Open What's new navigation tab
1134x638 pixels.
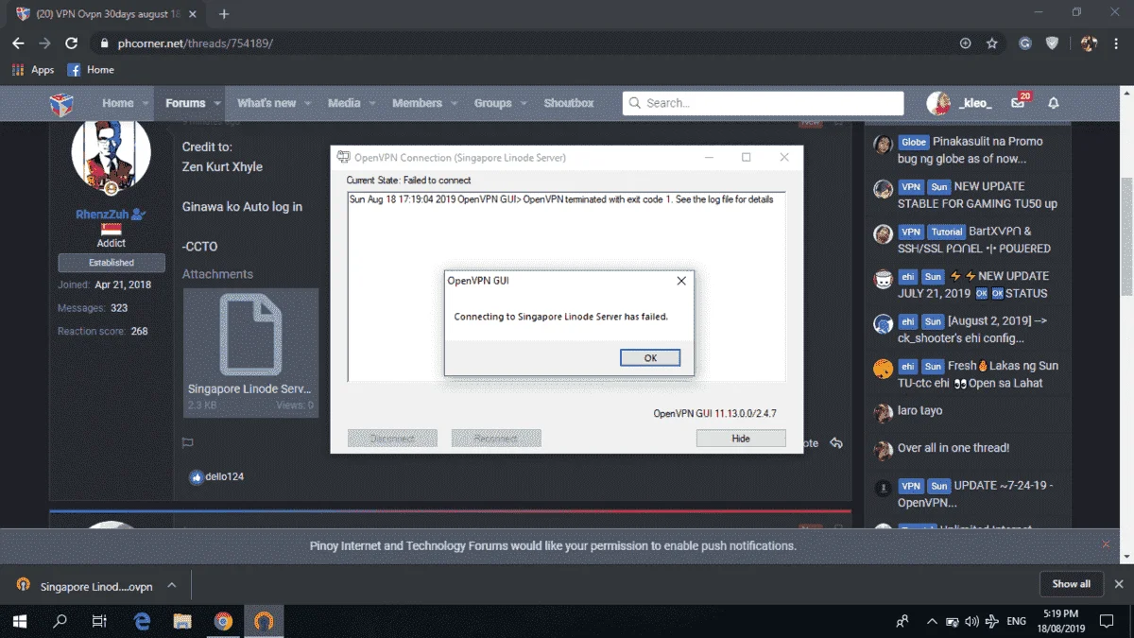coord(266,103)
